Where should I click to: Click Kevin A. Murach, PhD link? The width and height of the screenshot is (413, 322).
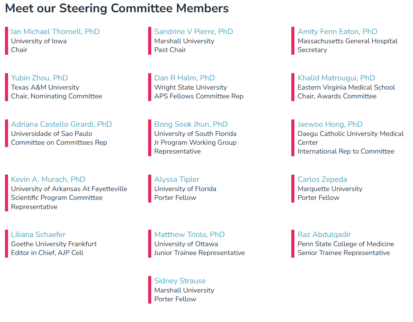(48, 180)
